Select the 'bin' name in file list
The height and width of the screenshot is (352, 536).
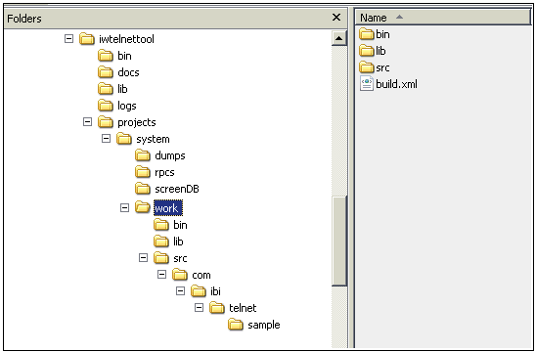pos(382,34)
